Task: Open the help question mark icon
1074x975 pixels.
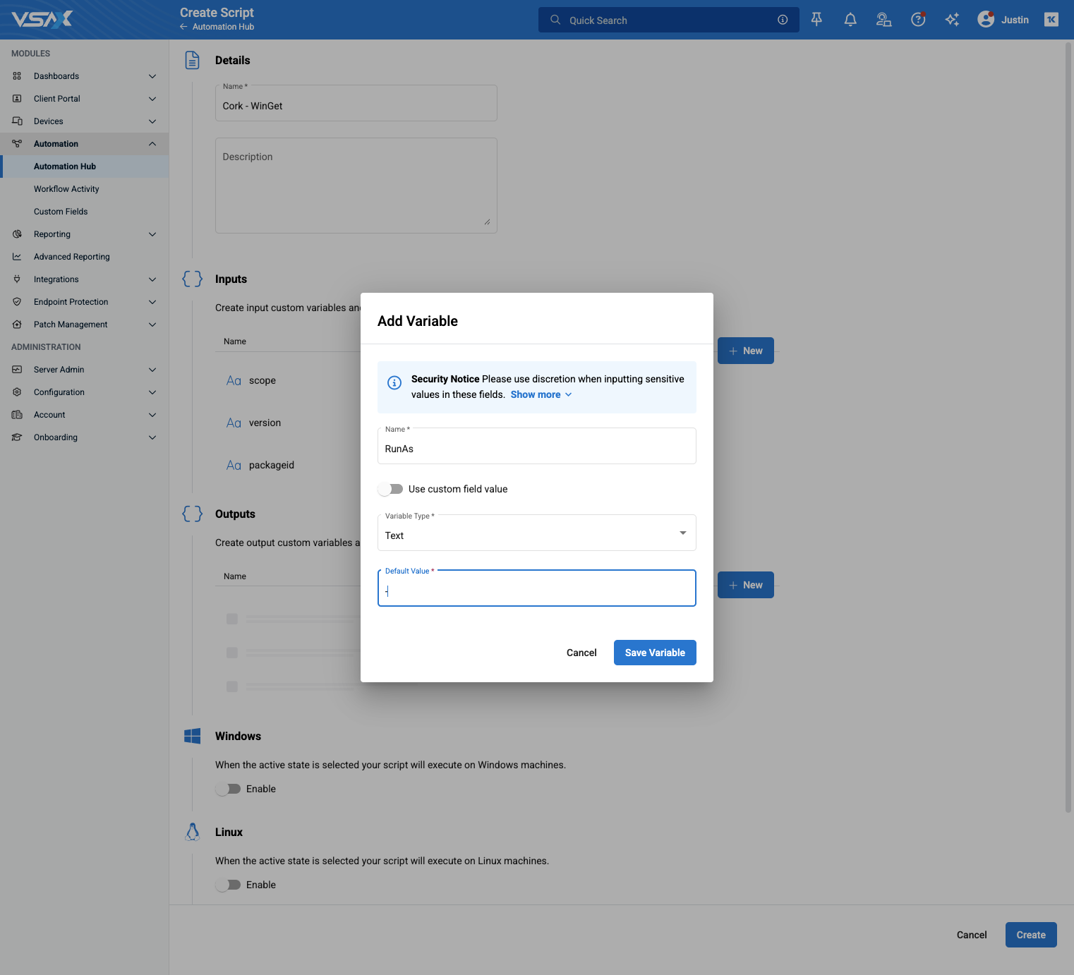Action: coord(918,20)
